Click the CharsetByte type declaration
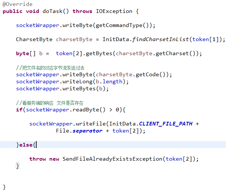This screenshot has width=226, height=191. point(34,39)
